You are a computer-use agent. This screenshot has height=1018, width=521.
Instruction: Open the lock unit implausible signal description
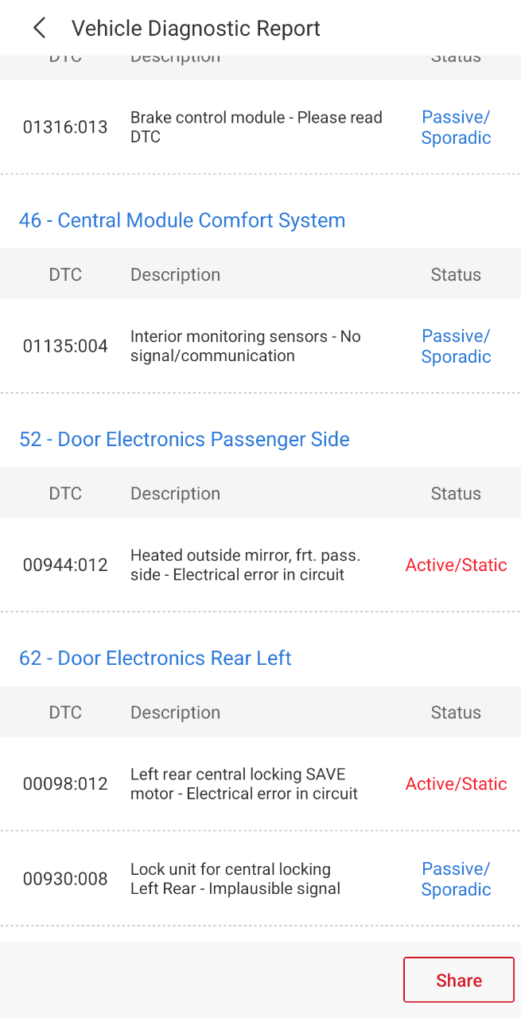(235, 879)
